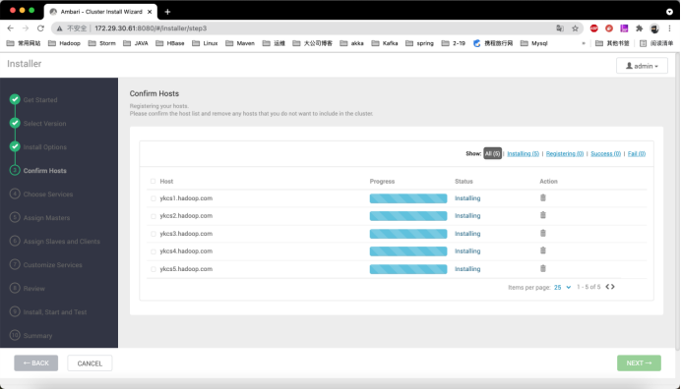Click trash icon for ykcs3.hadoop.com
Viewport: 681px width, 389px height.
point(543,233)
